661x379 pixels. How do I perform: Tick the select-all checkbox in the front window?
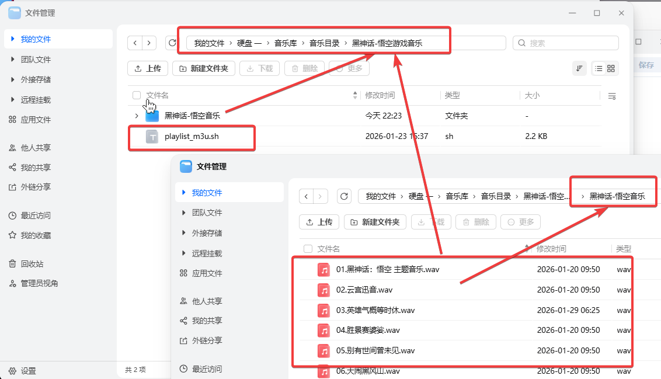point(308,249)
